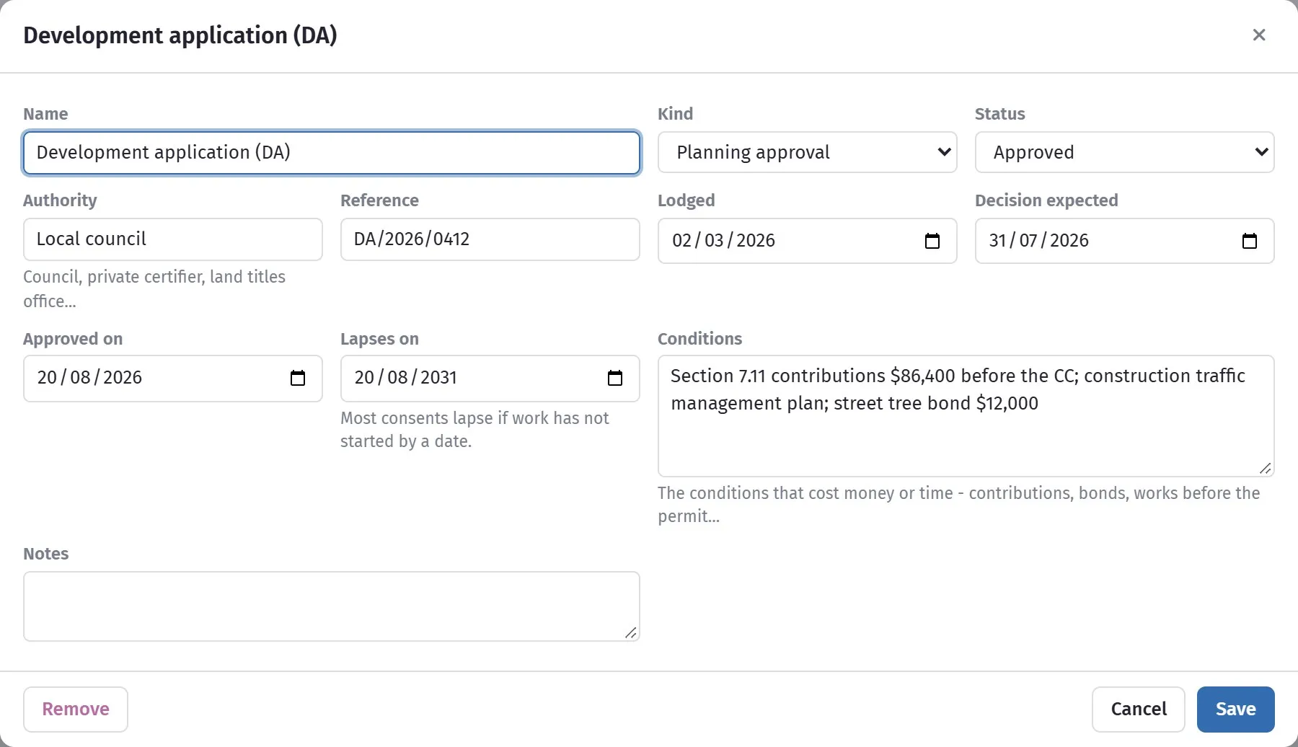
Task: Click the Cancel button
Action: (x=1139, y=710)
